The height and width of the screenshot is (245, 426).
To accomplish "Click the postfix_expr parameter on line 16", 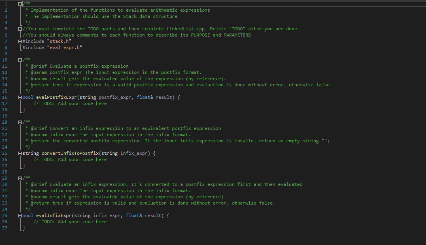I will [x=115, y=97].
